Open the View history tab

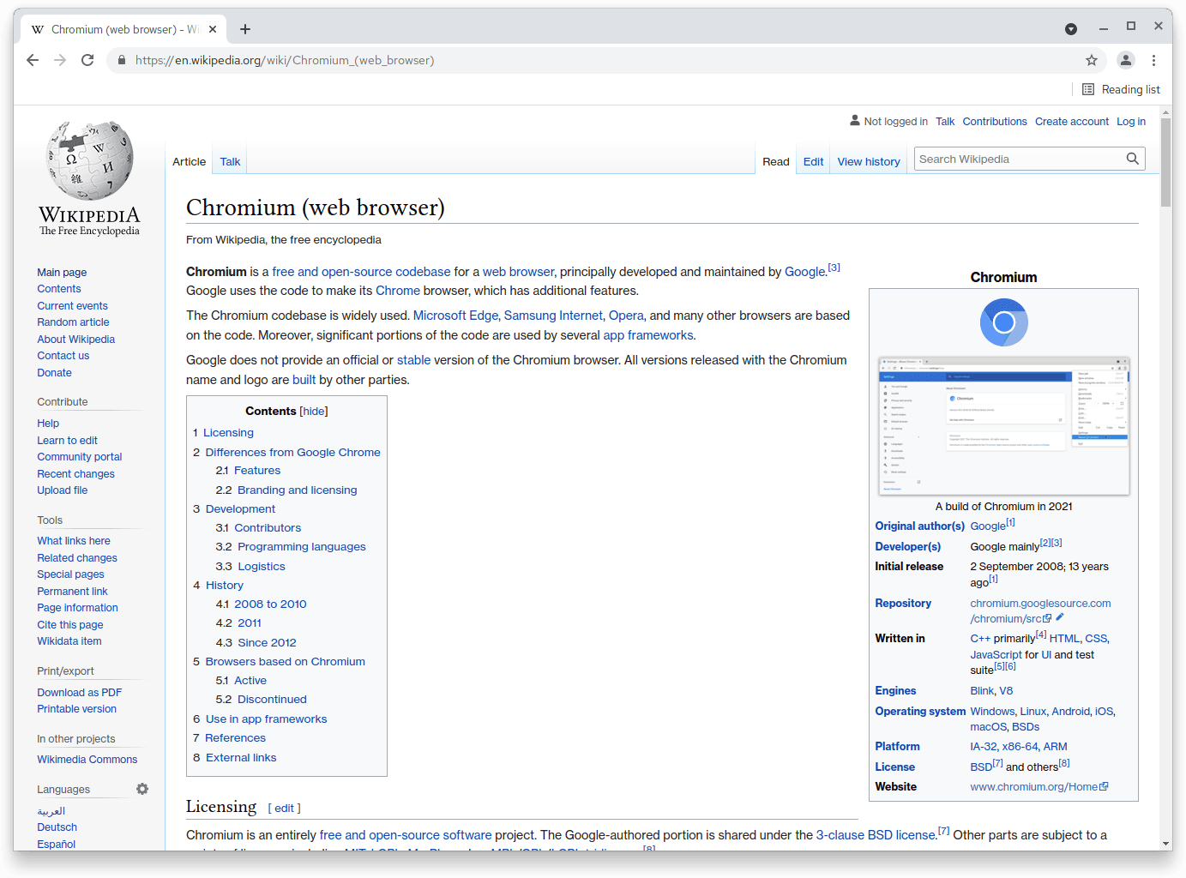868,161
